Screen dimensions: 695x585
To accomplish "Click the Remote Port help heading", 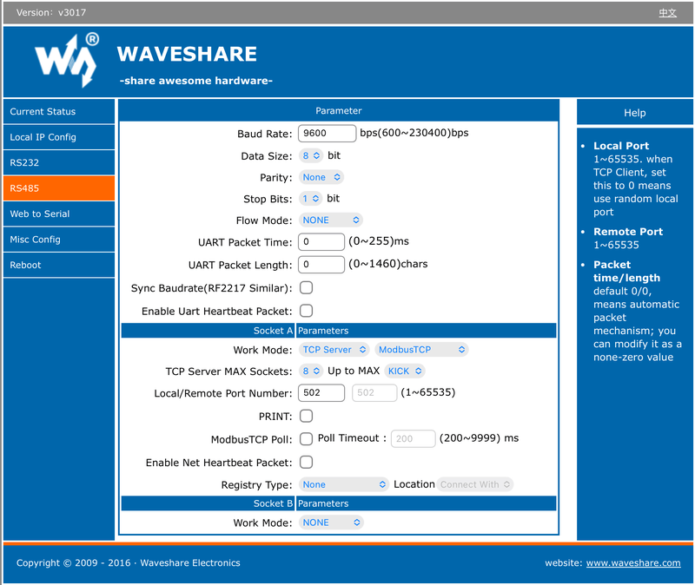I will (628, 232).
